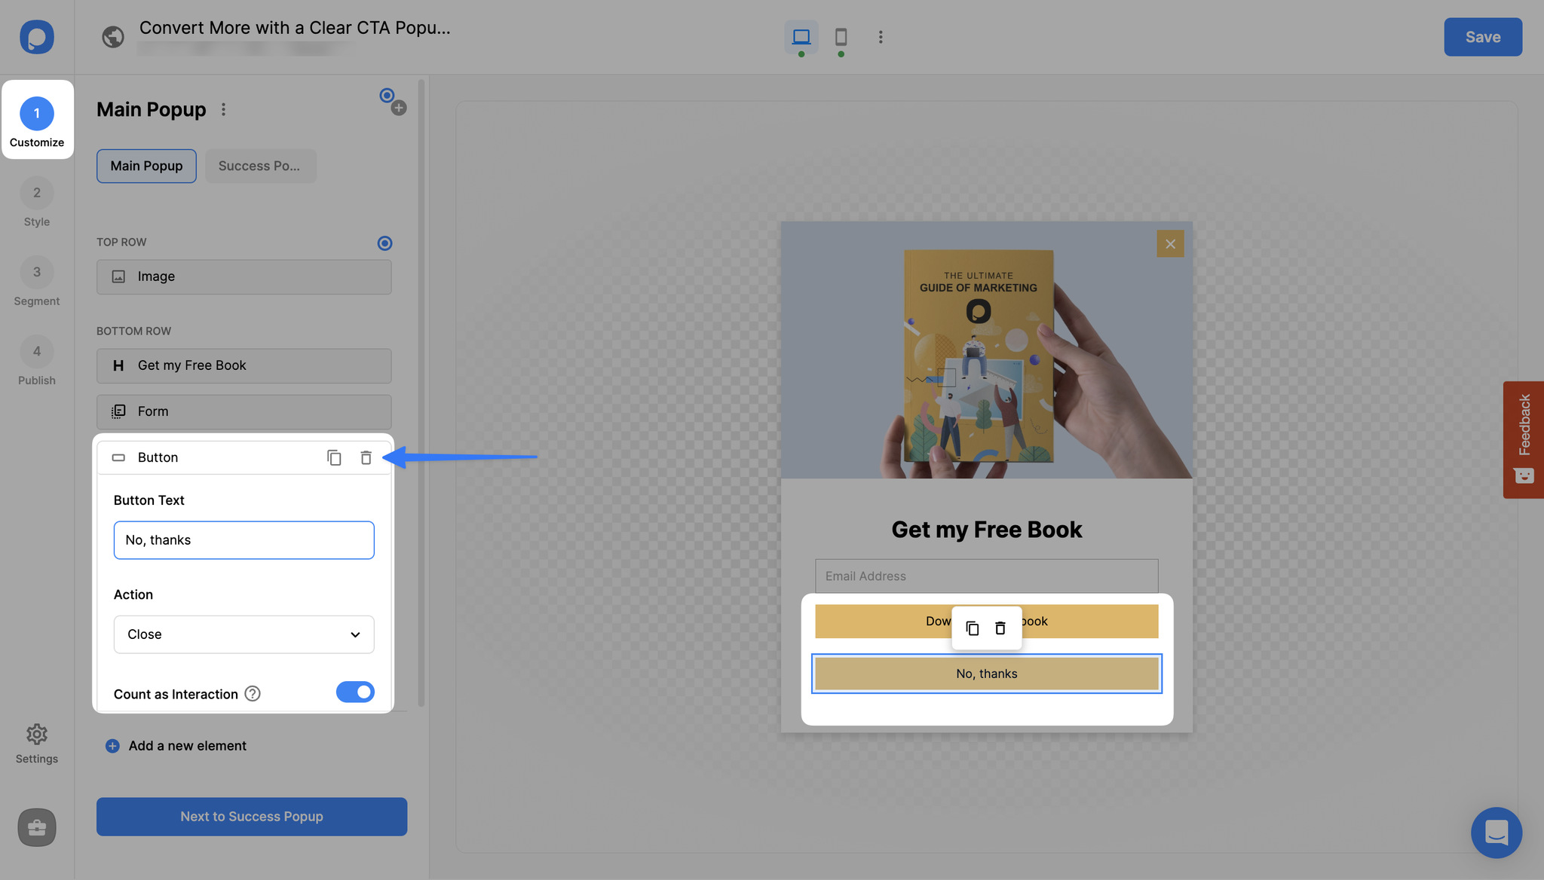Click the Next to Success Popup button
This screenshot has width=1544, height=880.
(251, 817)
